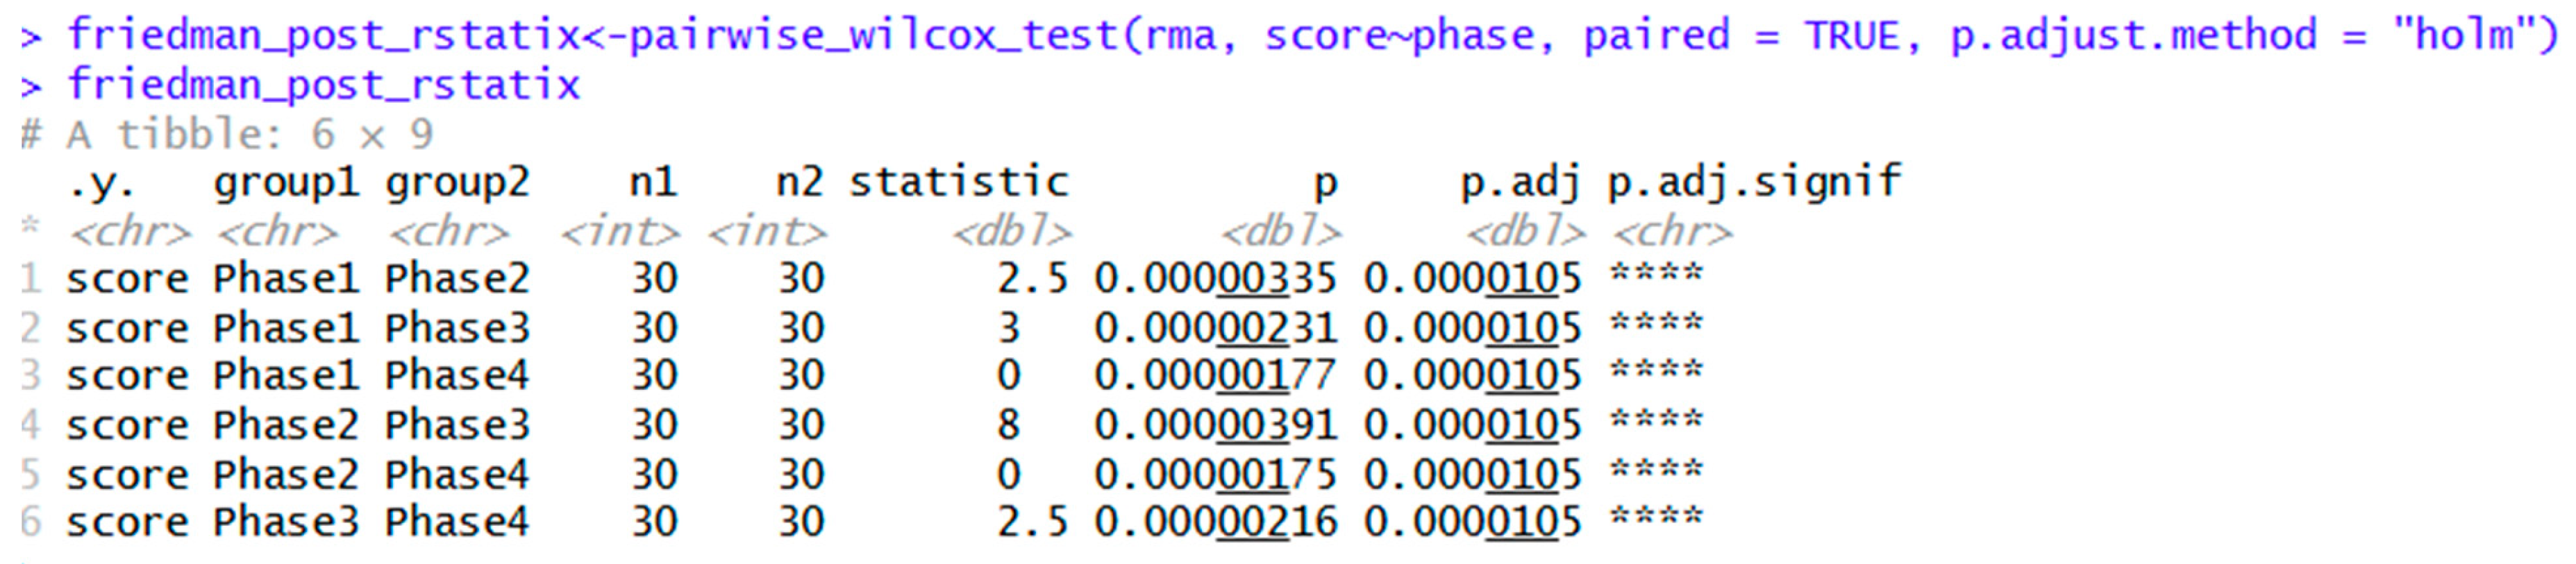The image size is (2576, 564).
Task: Click the n1 column header
Action: (x=654, y=183)
